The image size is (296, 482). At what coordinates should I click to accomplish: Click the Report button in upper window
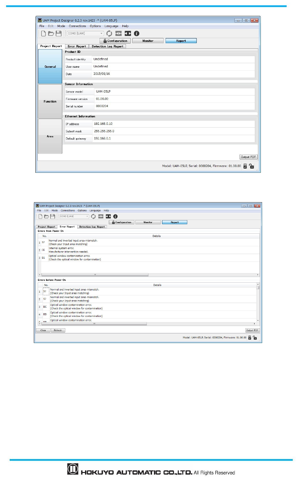click(x=181, y=41)
